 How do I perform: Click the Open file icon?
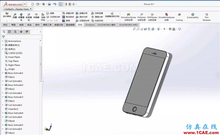pyautogui.click(x=38, y=4)
